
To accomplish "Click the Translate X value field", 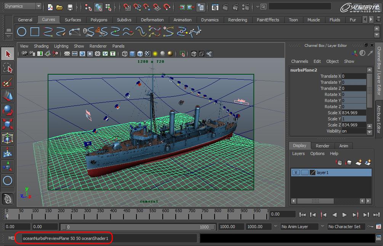I will point(353,76).
